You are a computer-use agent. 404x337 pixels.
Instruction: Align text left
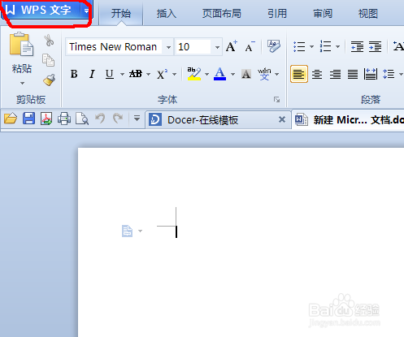coord(299,74)
